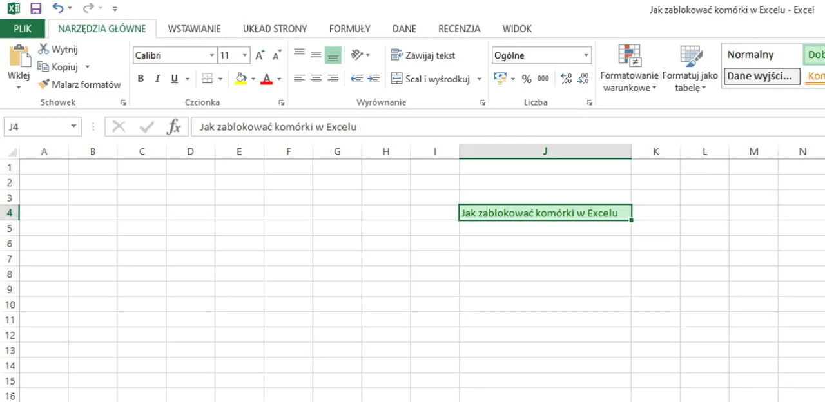Switch to the FORMUŁY ribbon tab
The height and width of the screenshot is (402, 825).
(349, 28)
